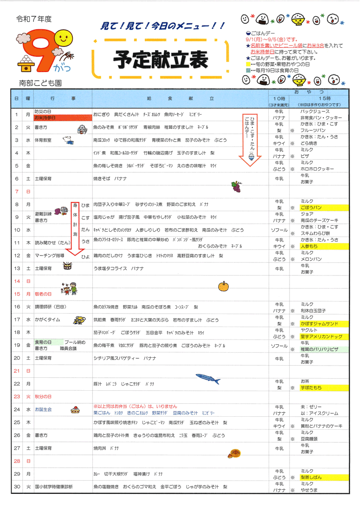Click the 南部こども園 name

[40, 83]
